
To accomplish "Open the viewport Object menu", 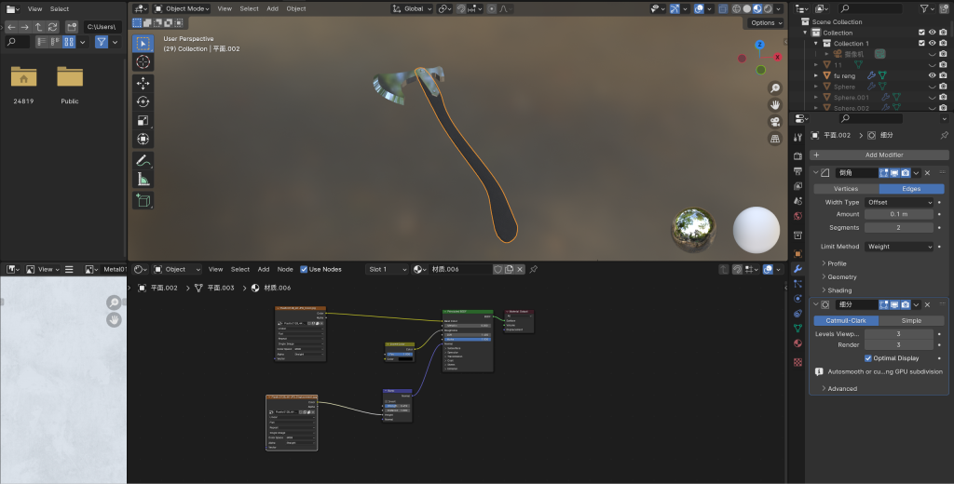I will (296, 8).
